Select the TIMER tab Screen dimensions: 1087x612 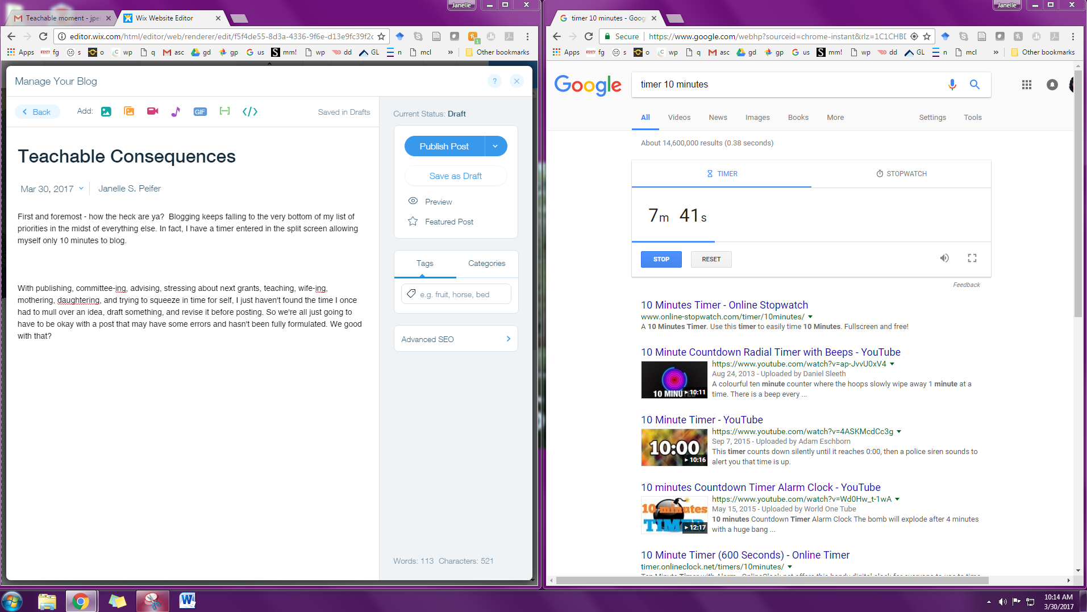pos(722,174)
